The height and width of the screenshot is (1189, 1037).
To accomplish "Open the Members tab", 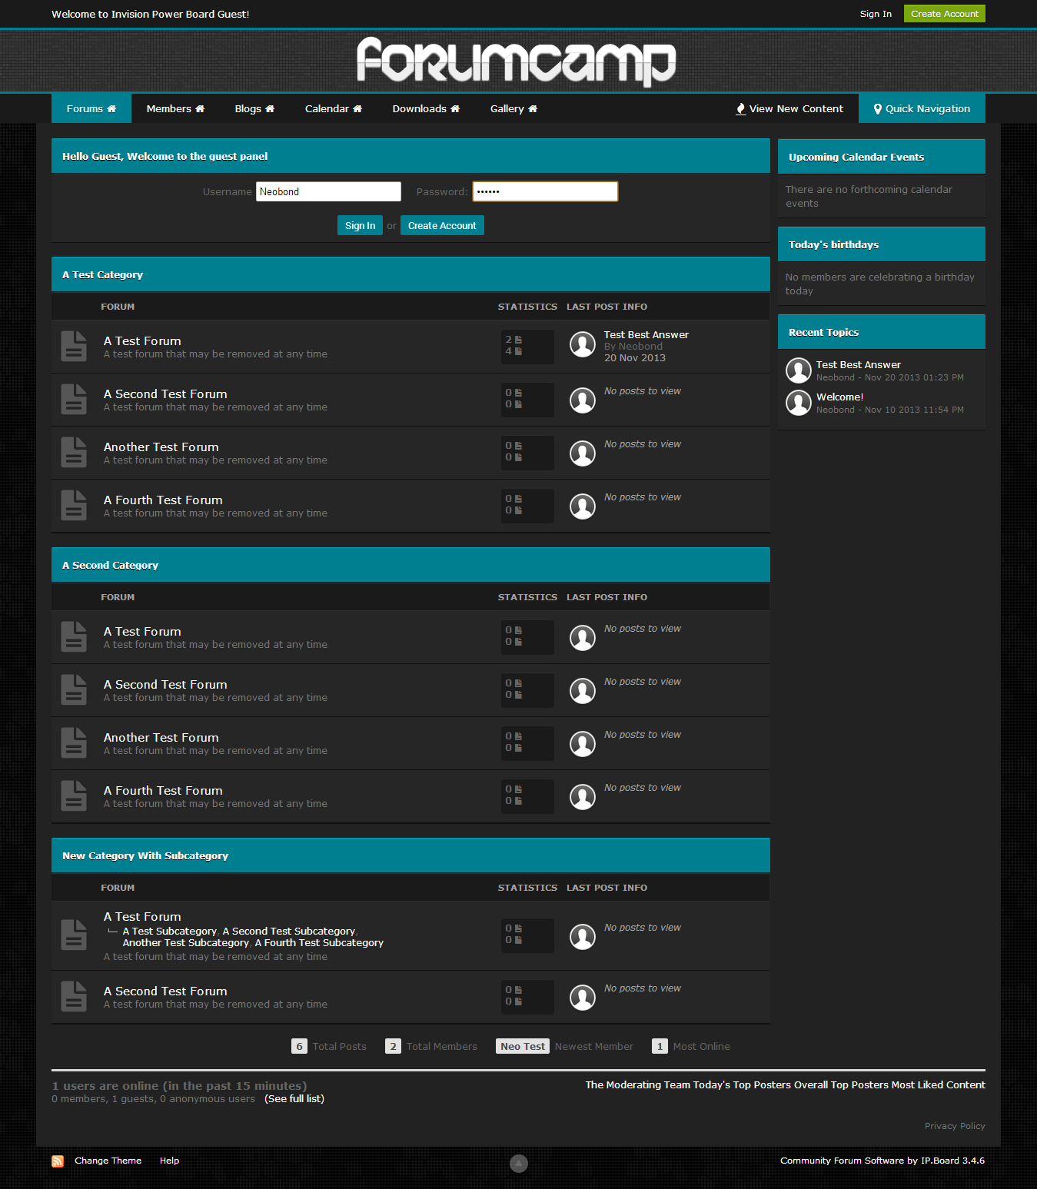I will coord(175,109).
